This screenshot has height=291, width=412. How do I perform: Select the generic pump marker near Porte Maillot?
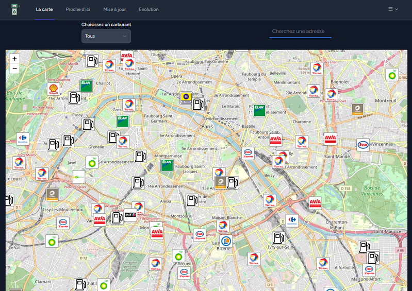click(x=92, y=61)
